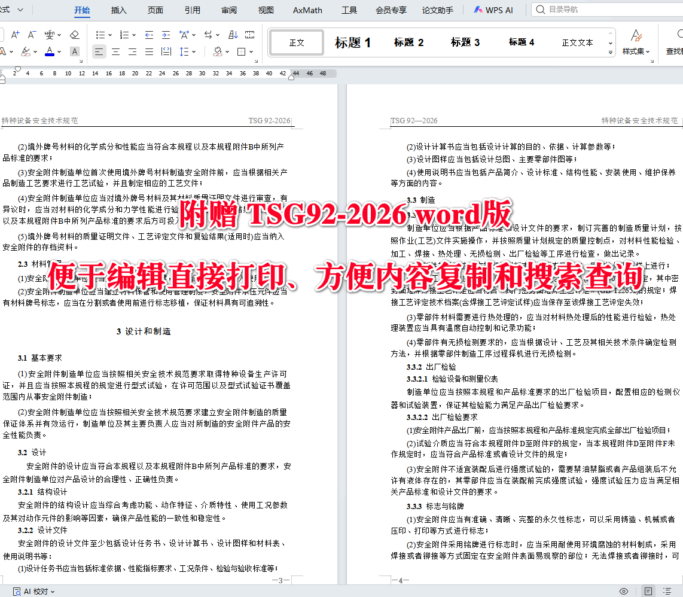This screenshot has width=683, height=597.
Task: Open the line spacing dropdown
Action: click(194, 51)
